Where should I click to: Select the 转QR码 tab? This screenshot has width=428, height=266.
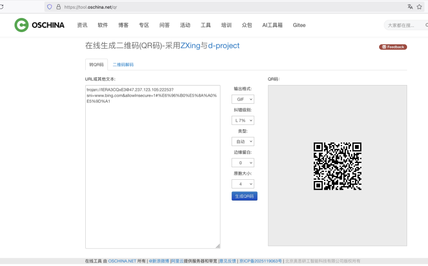(x=97, y=65)
